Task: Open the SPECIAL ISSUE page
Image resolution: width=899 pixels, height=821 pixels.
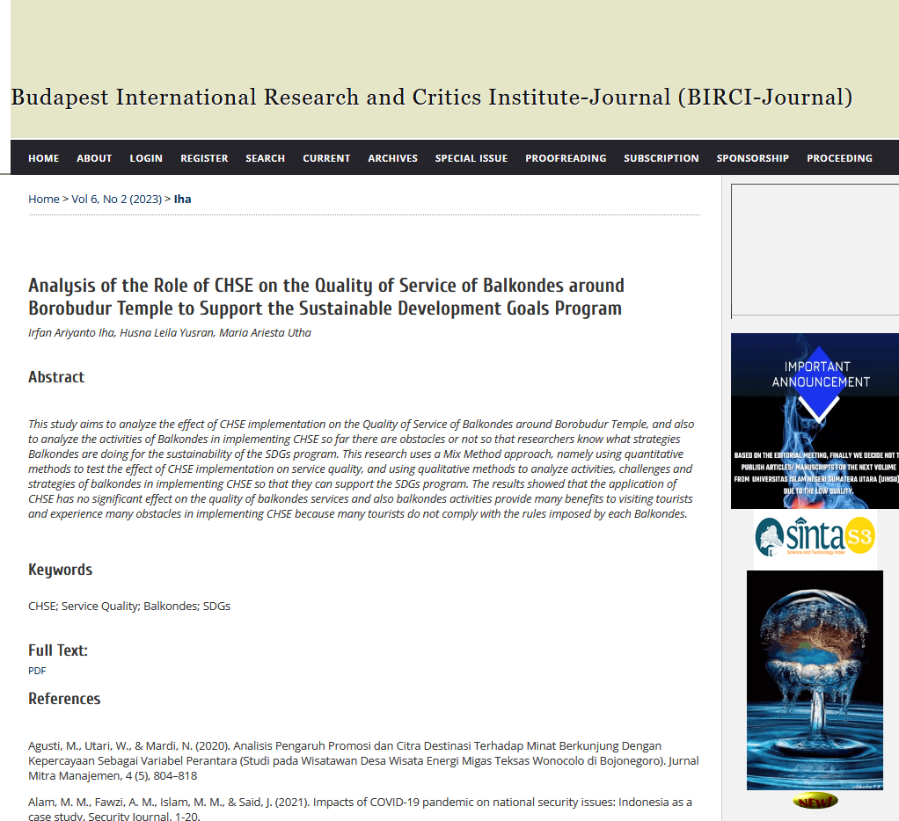Action: [x=471, y=158]
